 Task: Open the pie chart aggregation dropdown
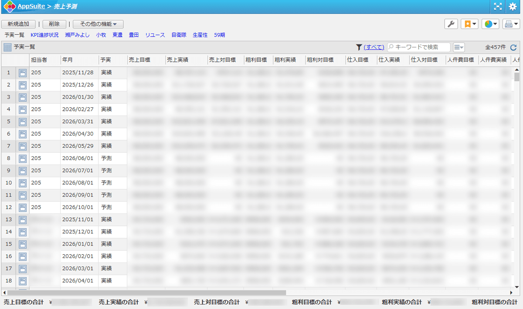[x=490, y=24]
